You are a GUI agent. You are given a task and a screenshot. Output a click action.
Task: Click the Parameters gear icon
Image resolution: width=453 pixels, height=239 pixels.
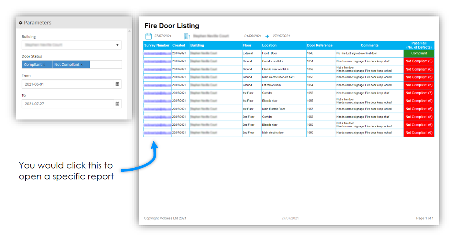click(x=21, y=23)
